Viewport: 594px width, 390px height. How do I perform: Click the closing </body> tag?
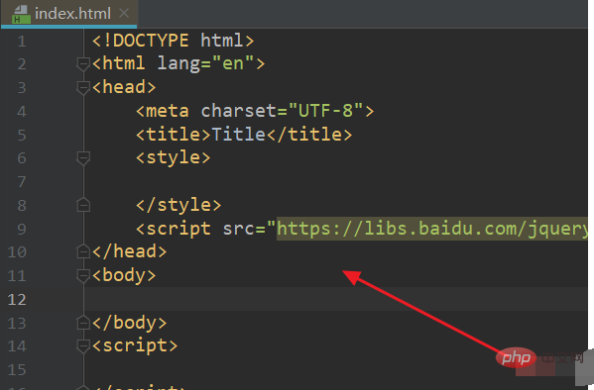[129, 323]
